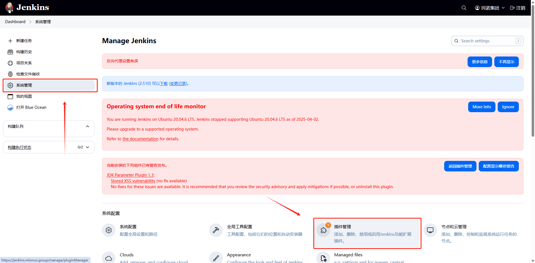
Task: Click the 返回插件管理 button
Action: pos(460,166)
